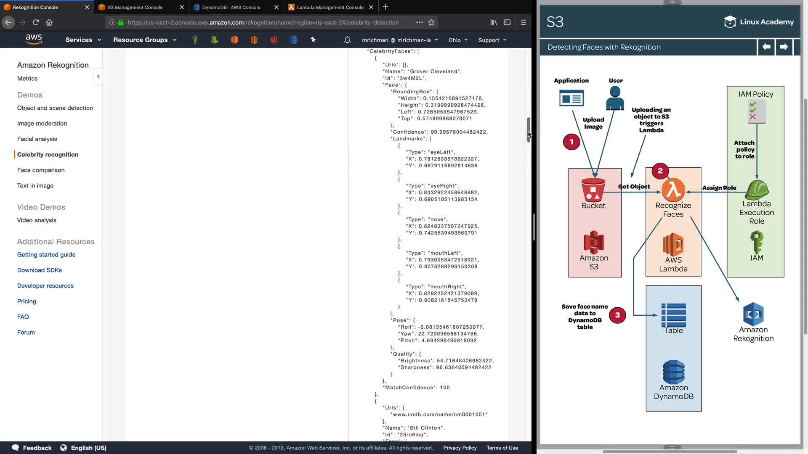The image size is (808, 454).
Task: Open the Getting started guide link
Action: pyautogui.click(x=46, y=255)
